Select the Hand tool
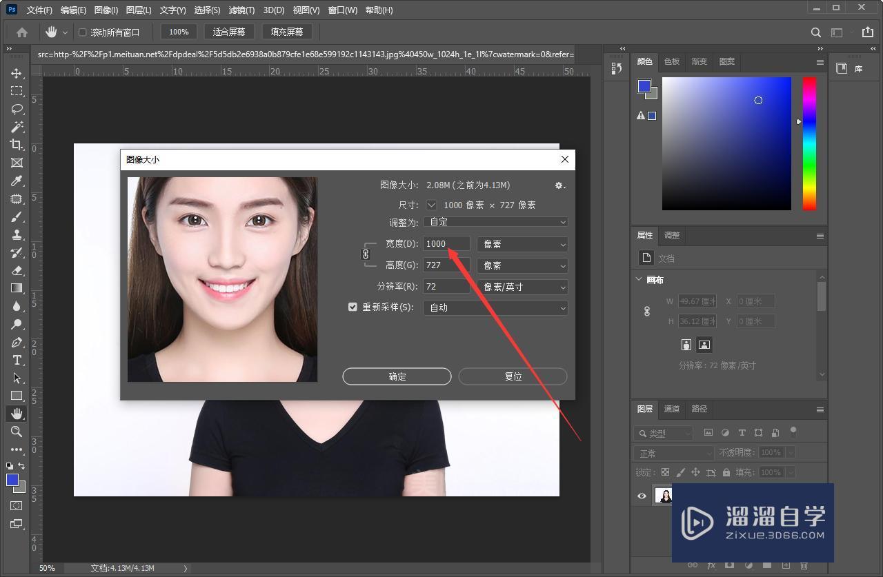The image size is (883, 577). coord(17,414)
